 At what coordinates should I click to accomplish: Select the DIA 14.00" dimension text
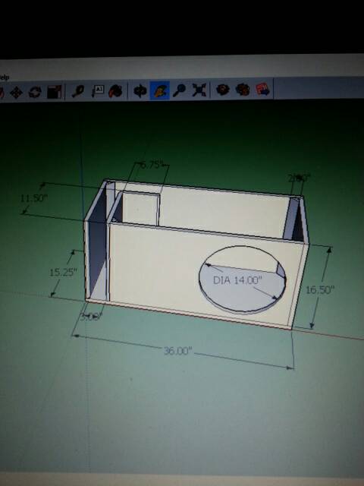[237, 280]
